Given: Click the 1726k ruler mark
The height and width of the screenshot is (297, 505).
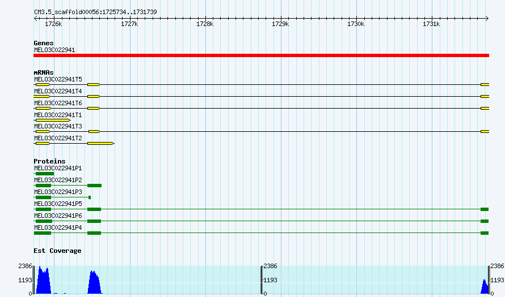Looking at the screenshot, I should coord(53,24).
